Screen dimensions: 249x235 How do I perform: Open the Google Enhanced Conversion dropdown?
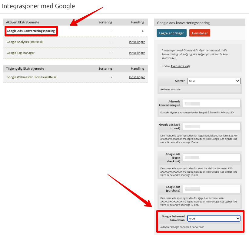pos(214,218)
